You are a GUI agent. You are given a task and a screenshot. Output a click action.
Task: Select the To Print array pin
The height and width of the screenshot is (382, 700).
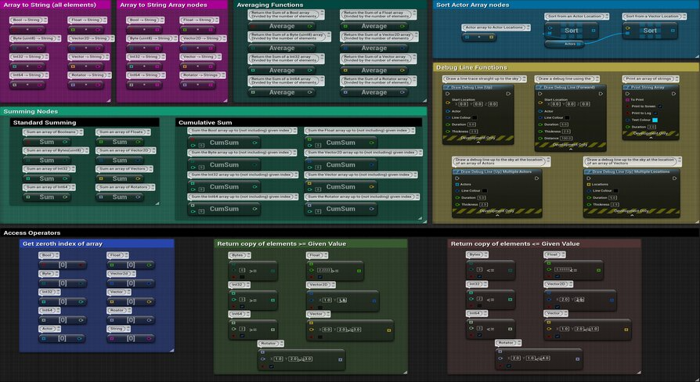click(x=628, y=100)
